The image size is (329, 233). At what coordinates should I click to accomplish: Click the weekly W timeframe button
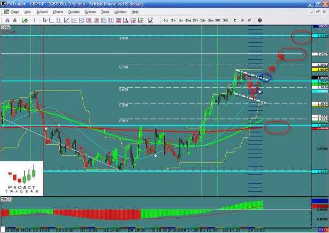pyautogui.click(x=242, y=19)
